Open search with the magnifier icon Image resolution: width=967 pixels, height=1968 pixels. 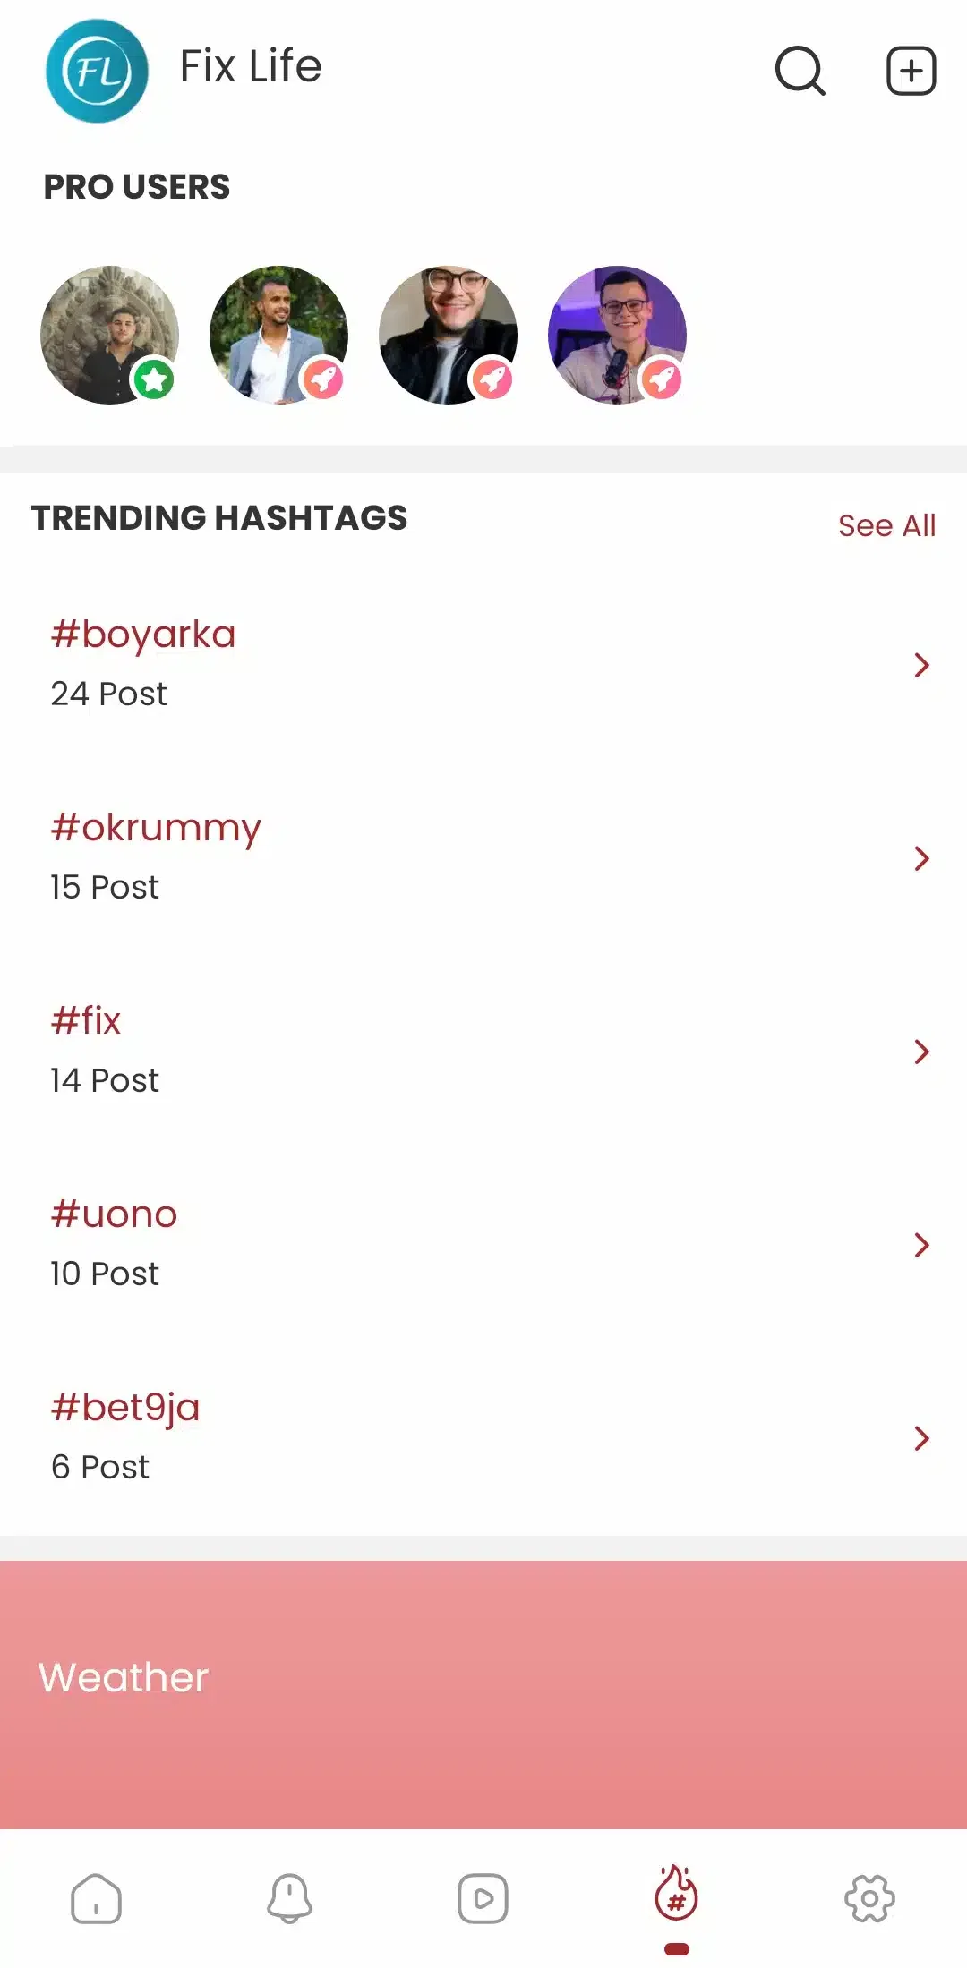click(x=800, y=71)
